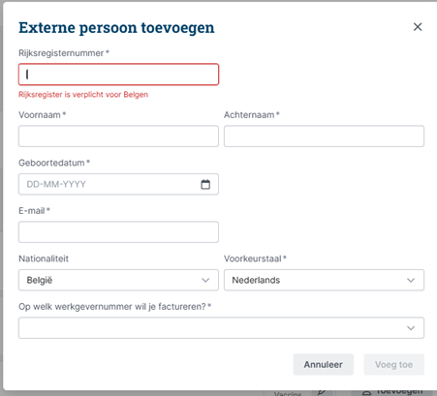The image size is (437, 396).
Task: Click the pencil icon behind the dialog
Action: point(321,393)
